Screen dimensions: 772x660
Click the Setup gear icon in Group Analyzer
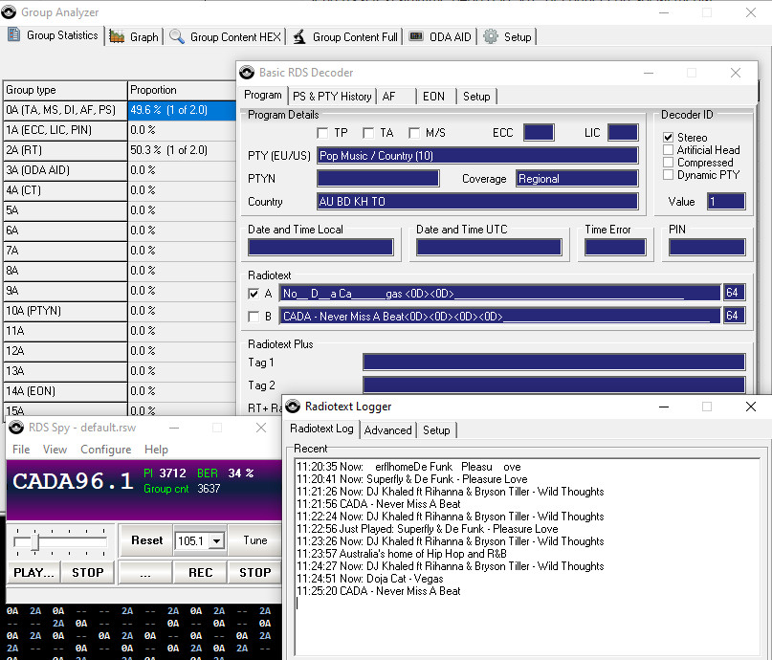[491, 36]
